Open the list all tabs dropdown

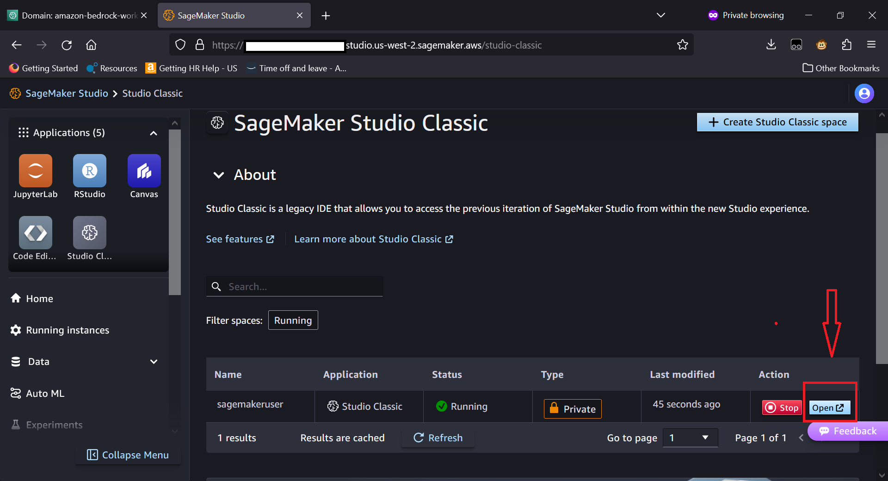point(661,15)
